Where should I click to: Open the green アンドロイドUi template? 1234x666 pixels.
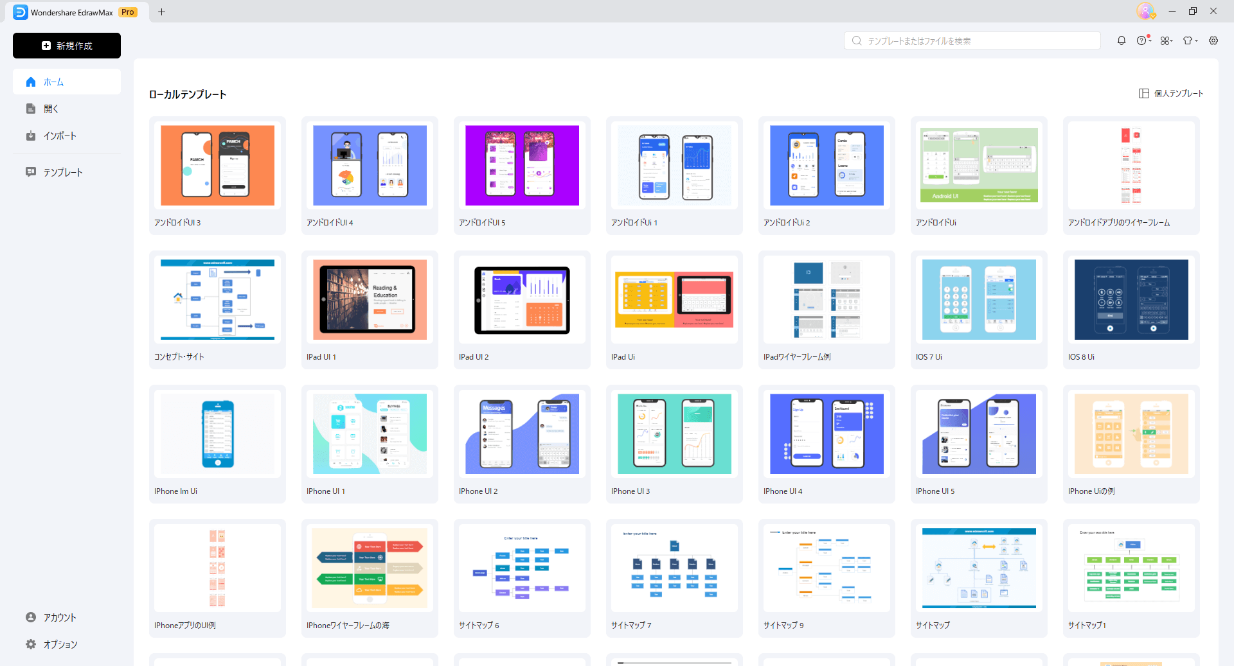tap(979, 175)
